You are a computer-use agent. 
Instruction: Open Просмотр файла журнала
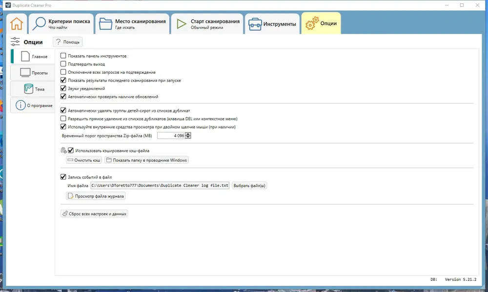96,196
